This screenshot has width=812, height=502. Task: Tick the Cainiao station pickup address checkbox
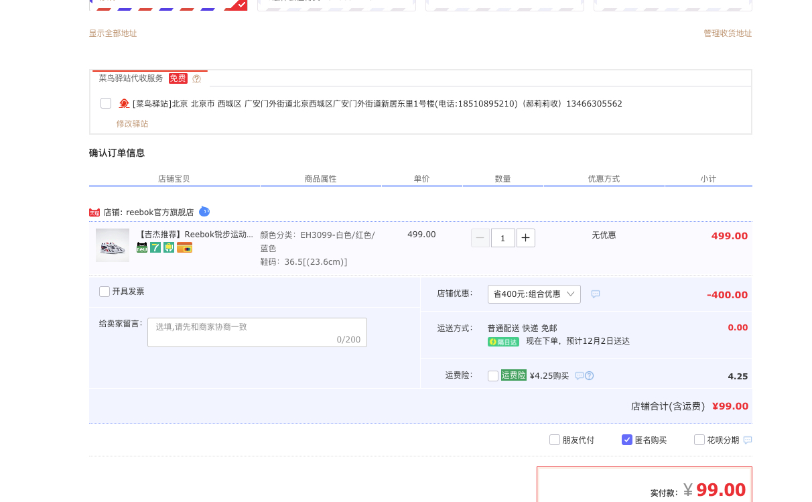[106, 103]
